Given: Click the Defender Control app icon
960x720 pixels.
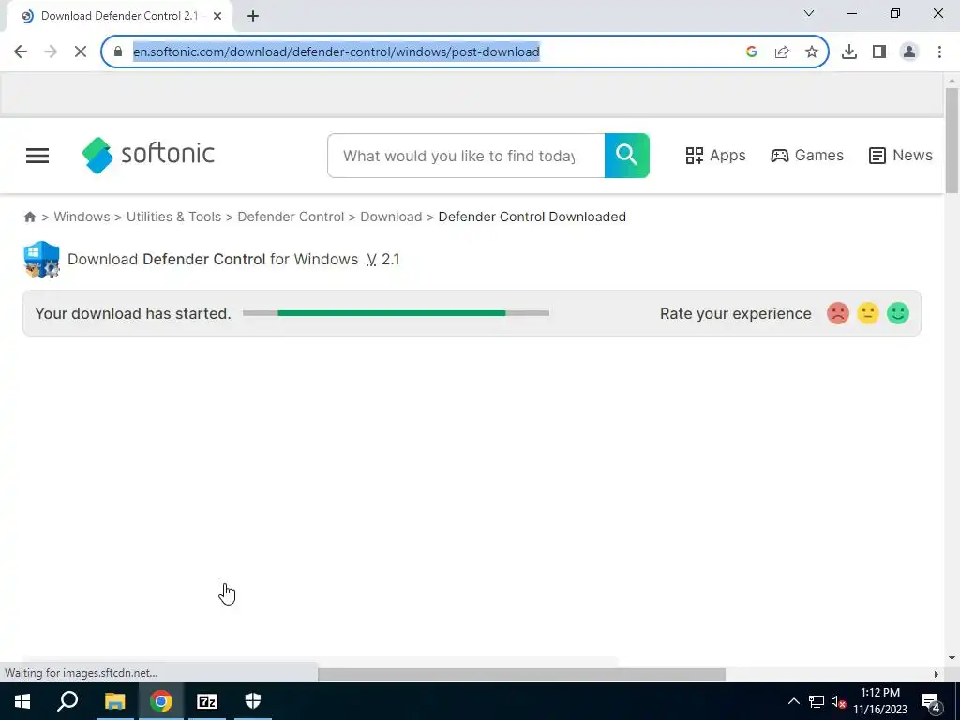Looking at the screenshot, I should tap(41, 259).
